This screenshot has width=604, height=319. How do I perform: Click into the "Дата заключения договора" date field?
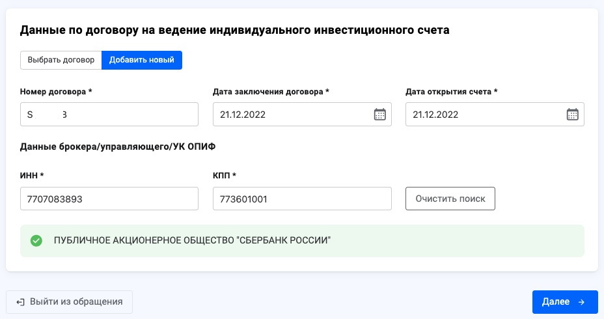[x=293, y=115]
